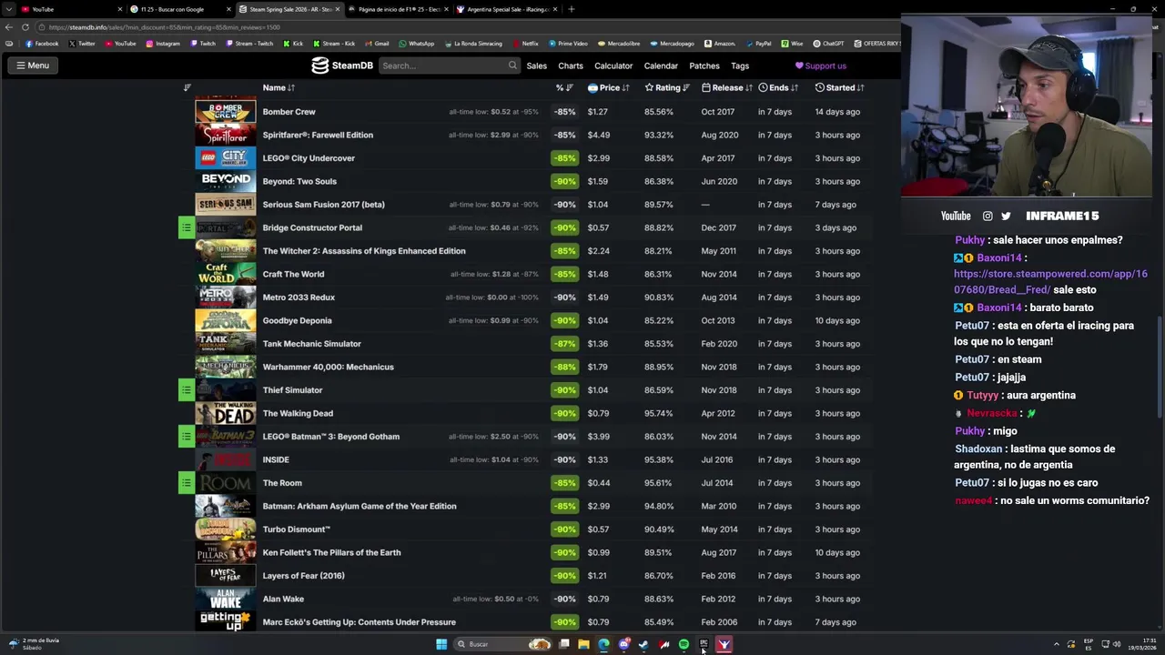The width and height of the screenshot is (1165, 655).
Task: Click the green list icon beside Thief Simulator
Action: 187,390
